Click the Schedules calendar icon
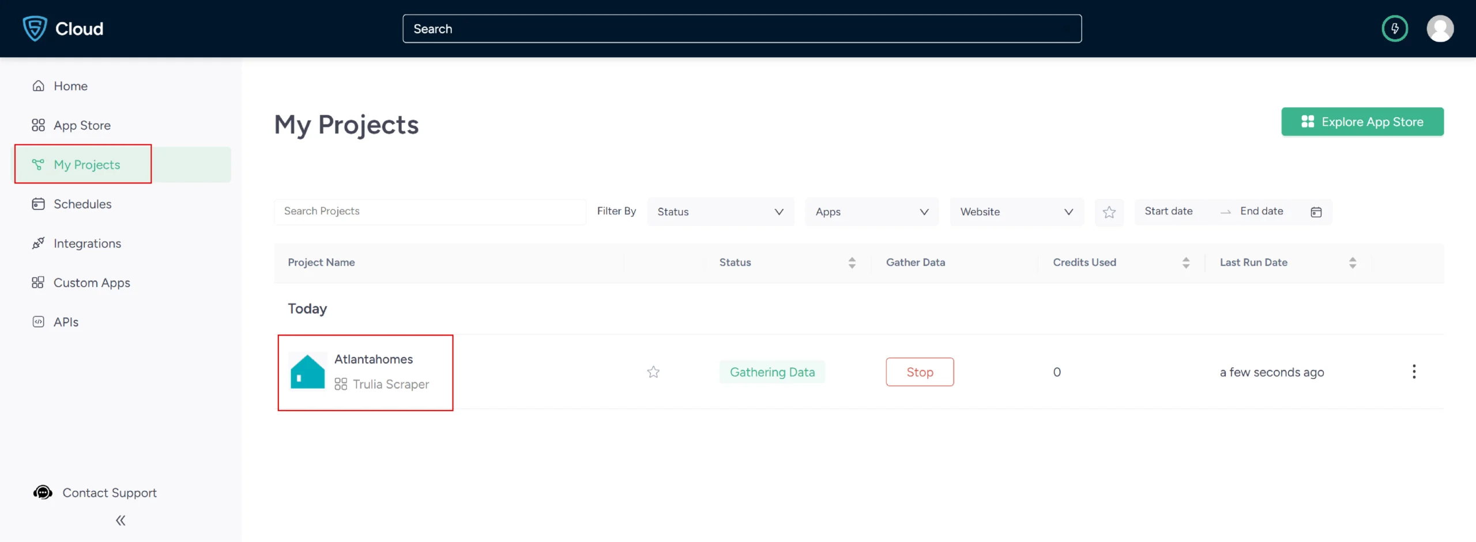 [x=38, y=204]
